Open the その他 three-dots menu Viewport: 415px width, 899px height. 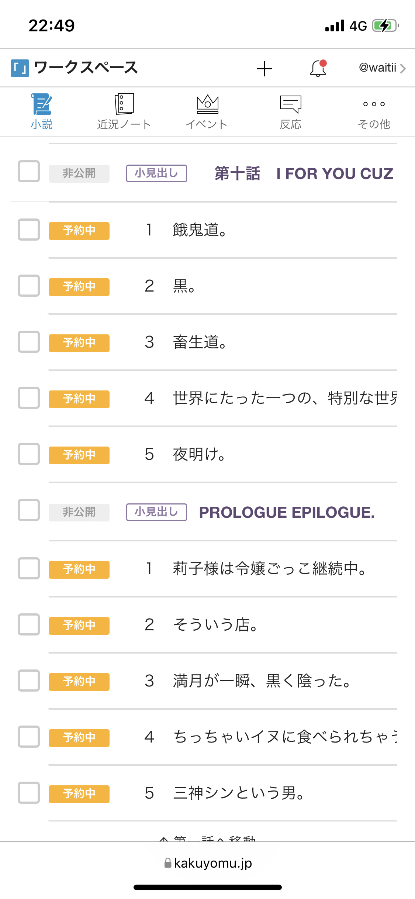pyautogui.click(x=374, y=104)
